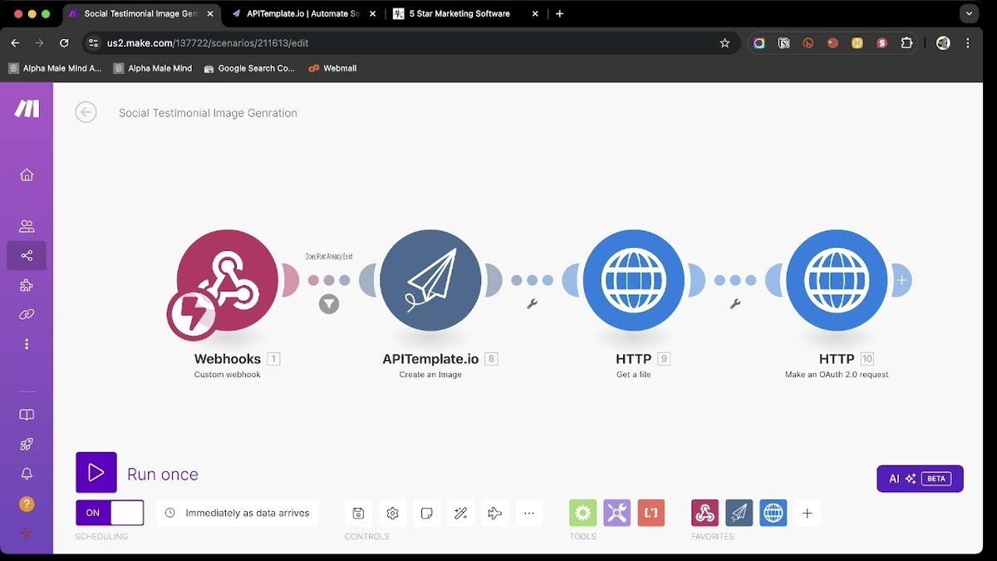Click the Auto-align magic wand icon
The image size is (997, 561).
(x=461, y=514)
